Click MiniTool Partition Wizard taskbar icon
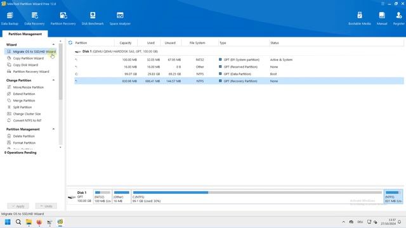 [60, 222]
